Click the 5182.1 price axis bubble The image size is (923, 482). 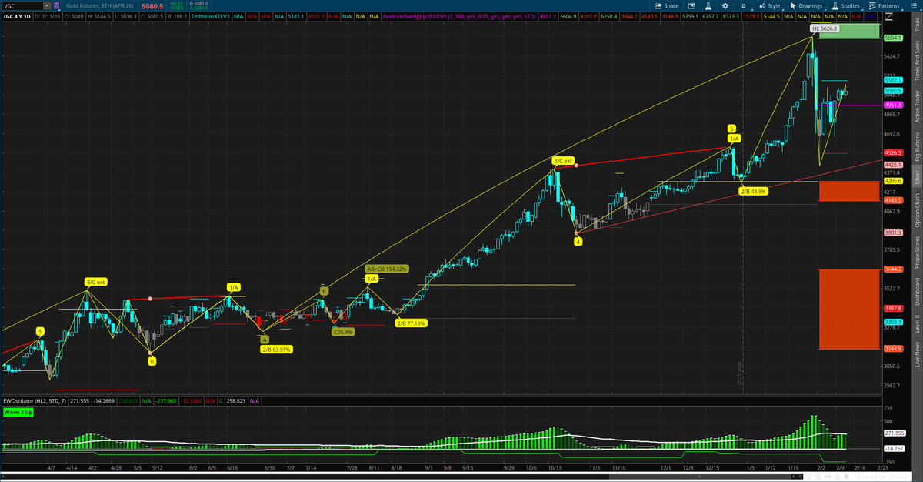click(x=893, y=79)
